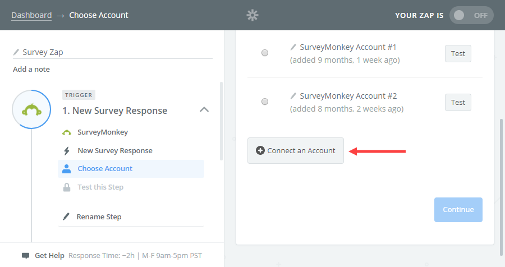Click pencil icon beside Rename Step

66,217
